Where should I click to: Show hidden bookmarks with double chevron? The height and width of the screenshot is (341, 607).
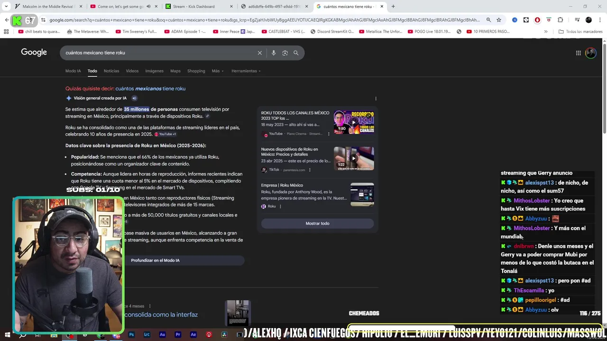tap(546, 32)
